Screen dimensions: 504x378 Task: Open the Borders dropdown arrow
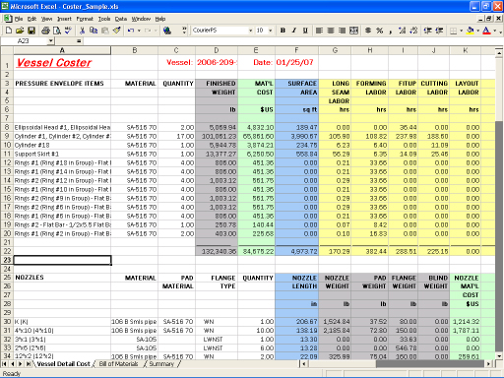(461, 31)
